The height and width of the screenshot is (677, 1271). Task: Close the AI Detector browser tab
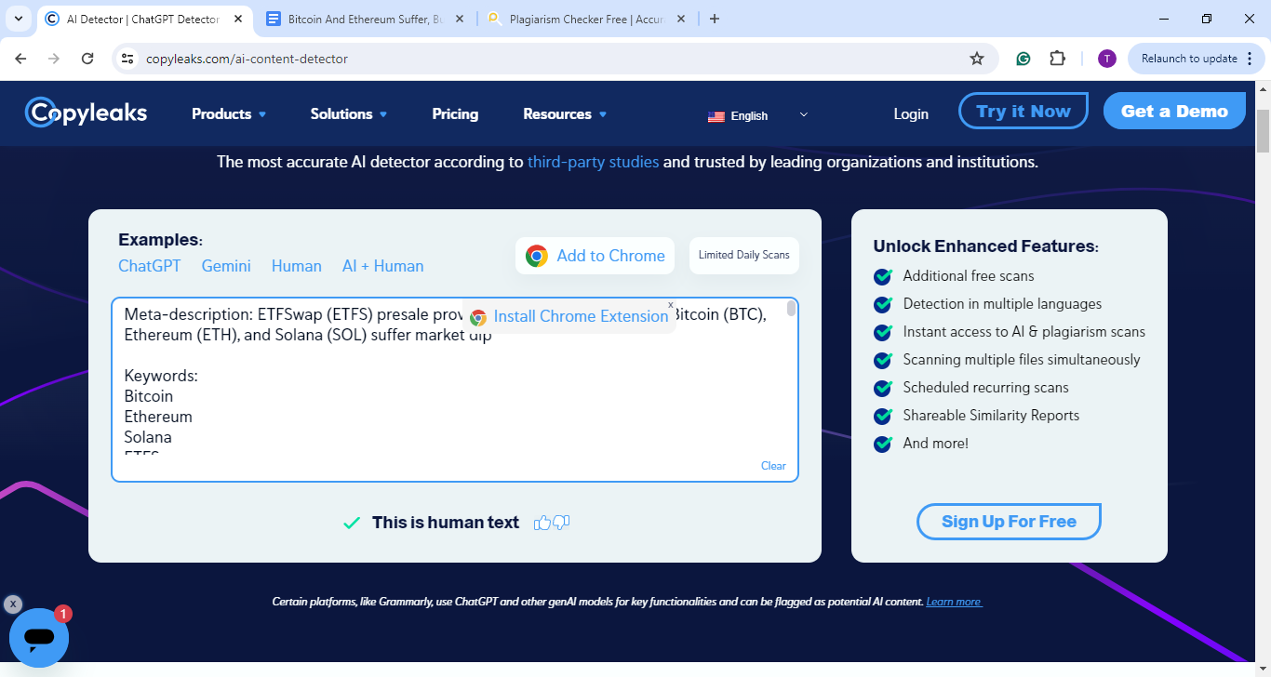[x=236, y=19]
